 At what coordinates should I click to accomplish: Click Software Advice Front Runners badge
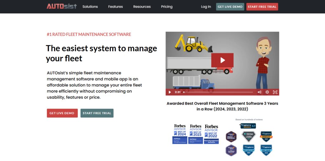click(x=231, y=137)
